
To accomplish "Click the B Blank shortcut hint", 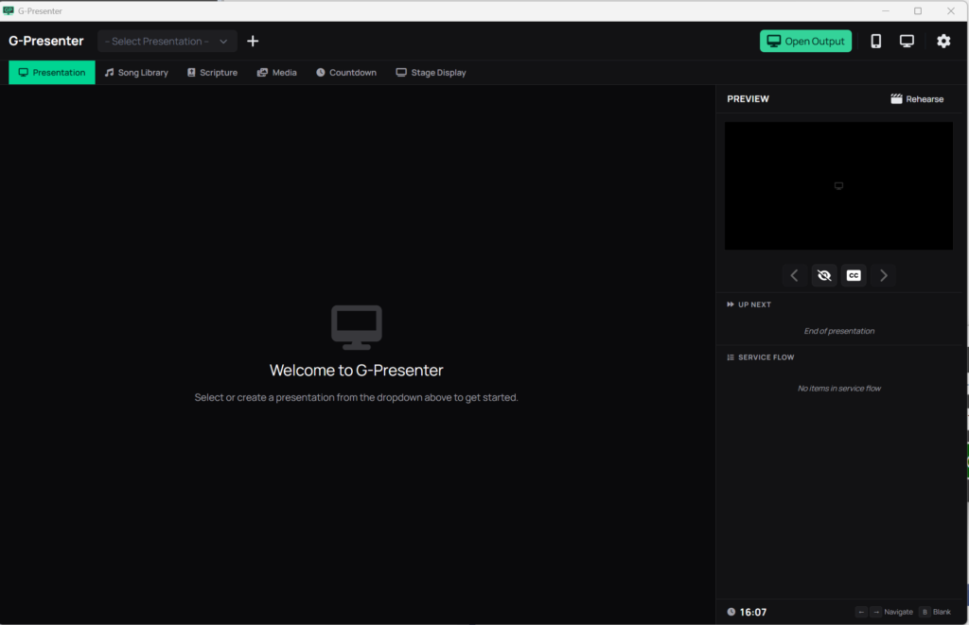I will tap(936, 612).
